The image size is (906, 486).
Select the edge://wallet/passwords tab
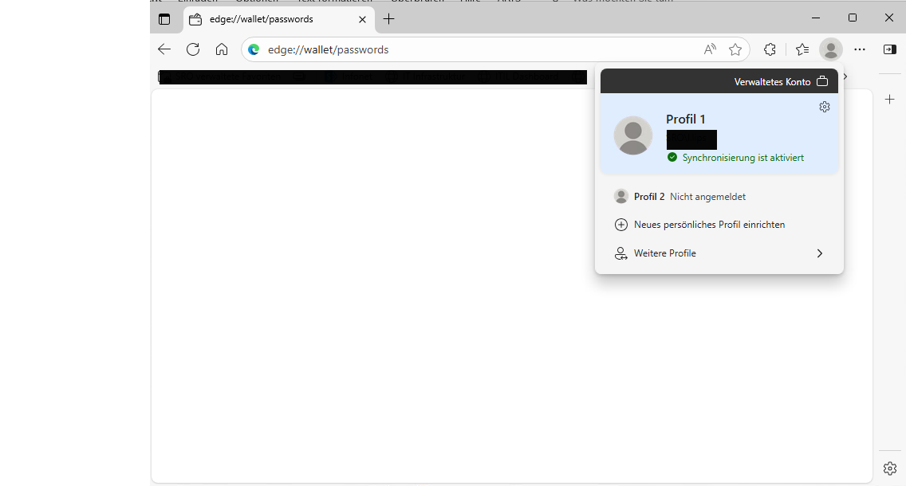279,19
